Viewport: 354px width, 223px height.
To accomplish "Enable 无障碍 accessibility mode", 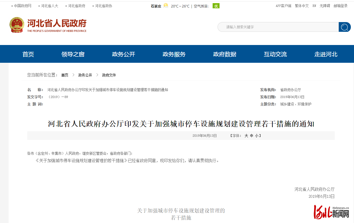I will pyautogui.click(x=324, y=5).
